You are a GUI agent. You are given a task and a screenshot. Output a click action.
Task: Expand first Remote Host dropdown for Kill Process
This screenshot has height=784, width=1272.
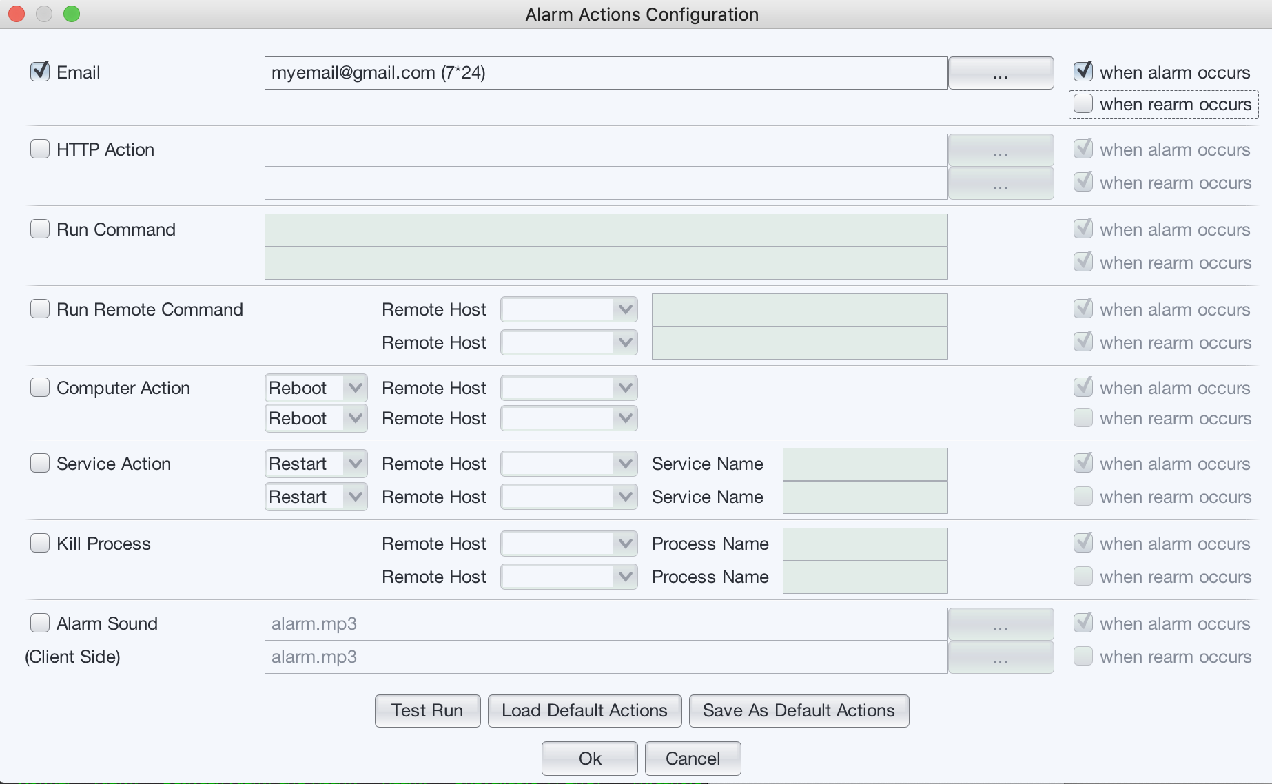pos(568,544)
